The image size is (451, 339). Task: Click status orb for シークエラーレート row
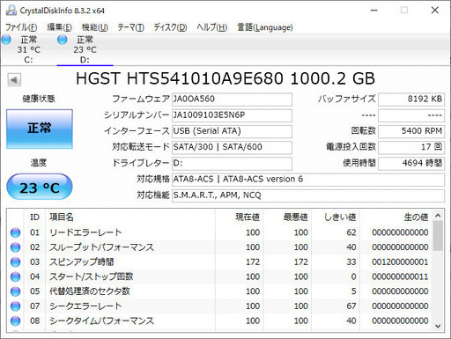(15, 306)
